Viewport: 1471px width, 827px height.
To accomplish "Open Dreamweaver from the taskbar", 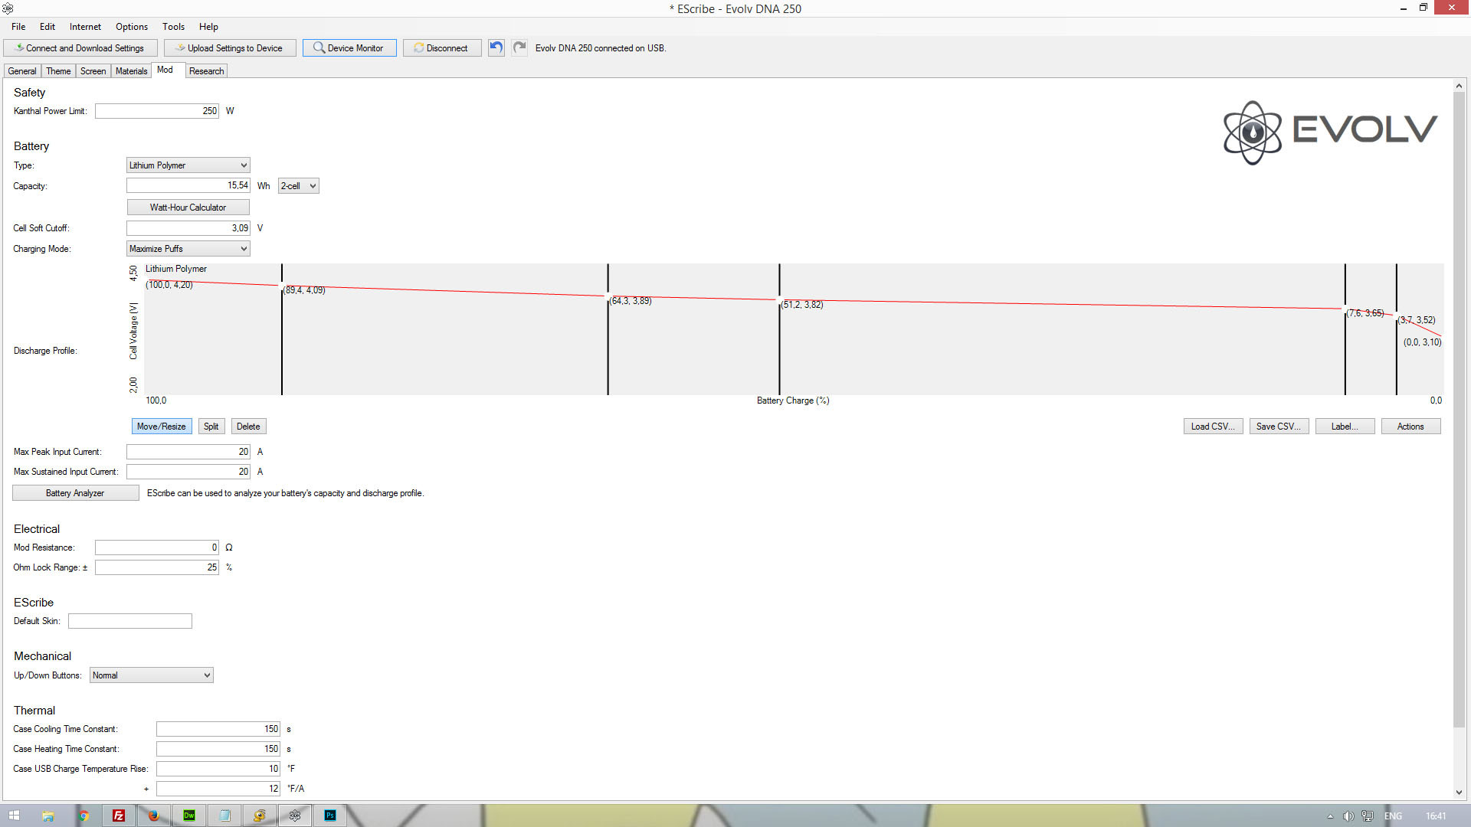I will click(189, 816).
